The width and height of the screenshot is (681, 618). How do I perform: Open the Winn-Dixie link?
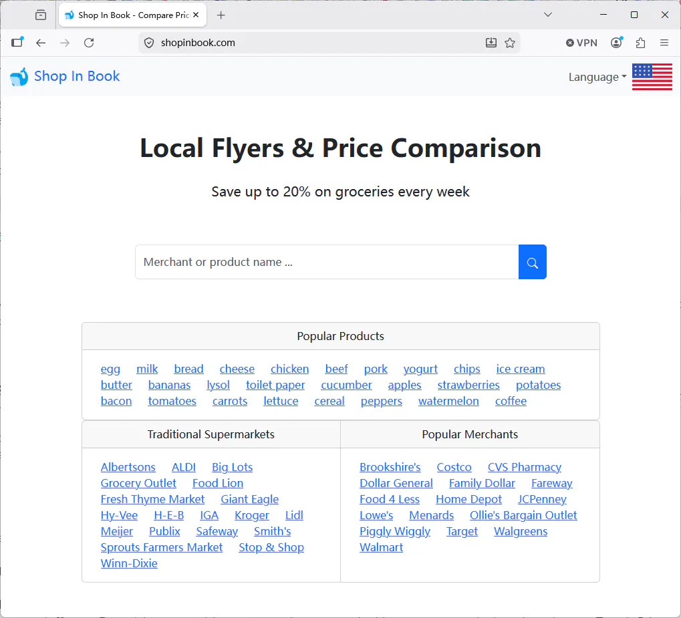pos(129,563)
